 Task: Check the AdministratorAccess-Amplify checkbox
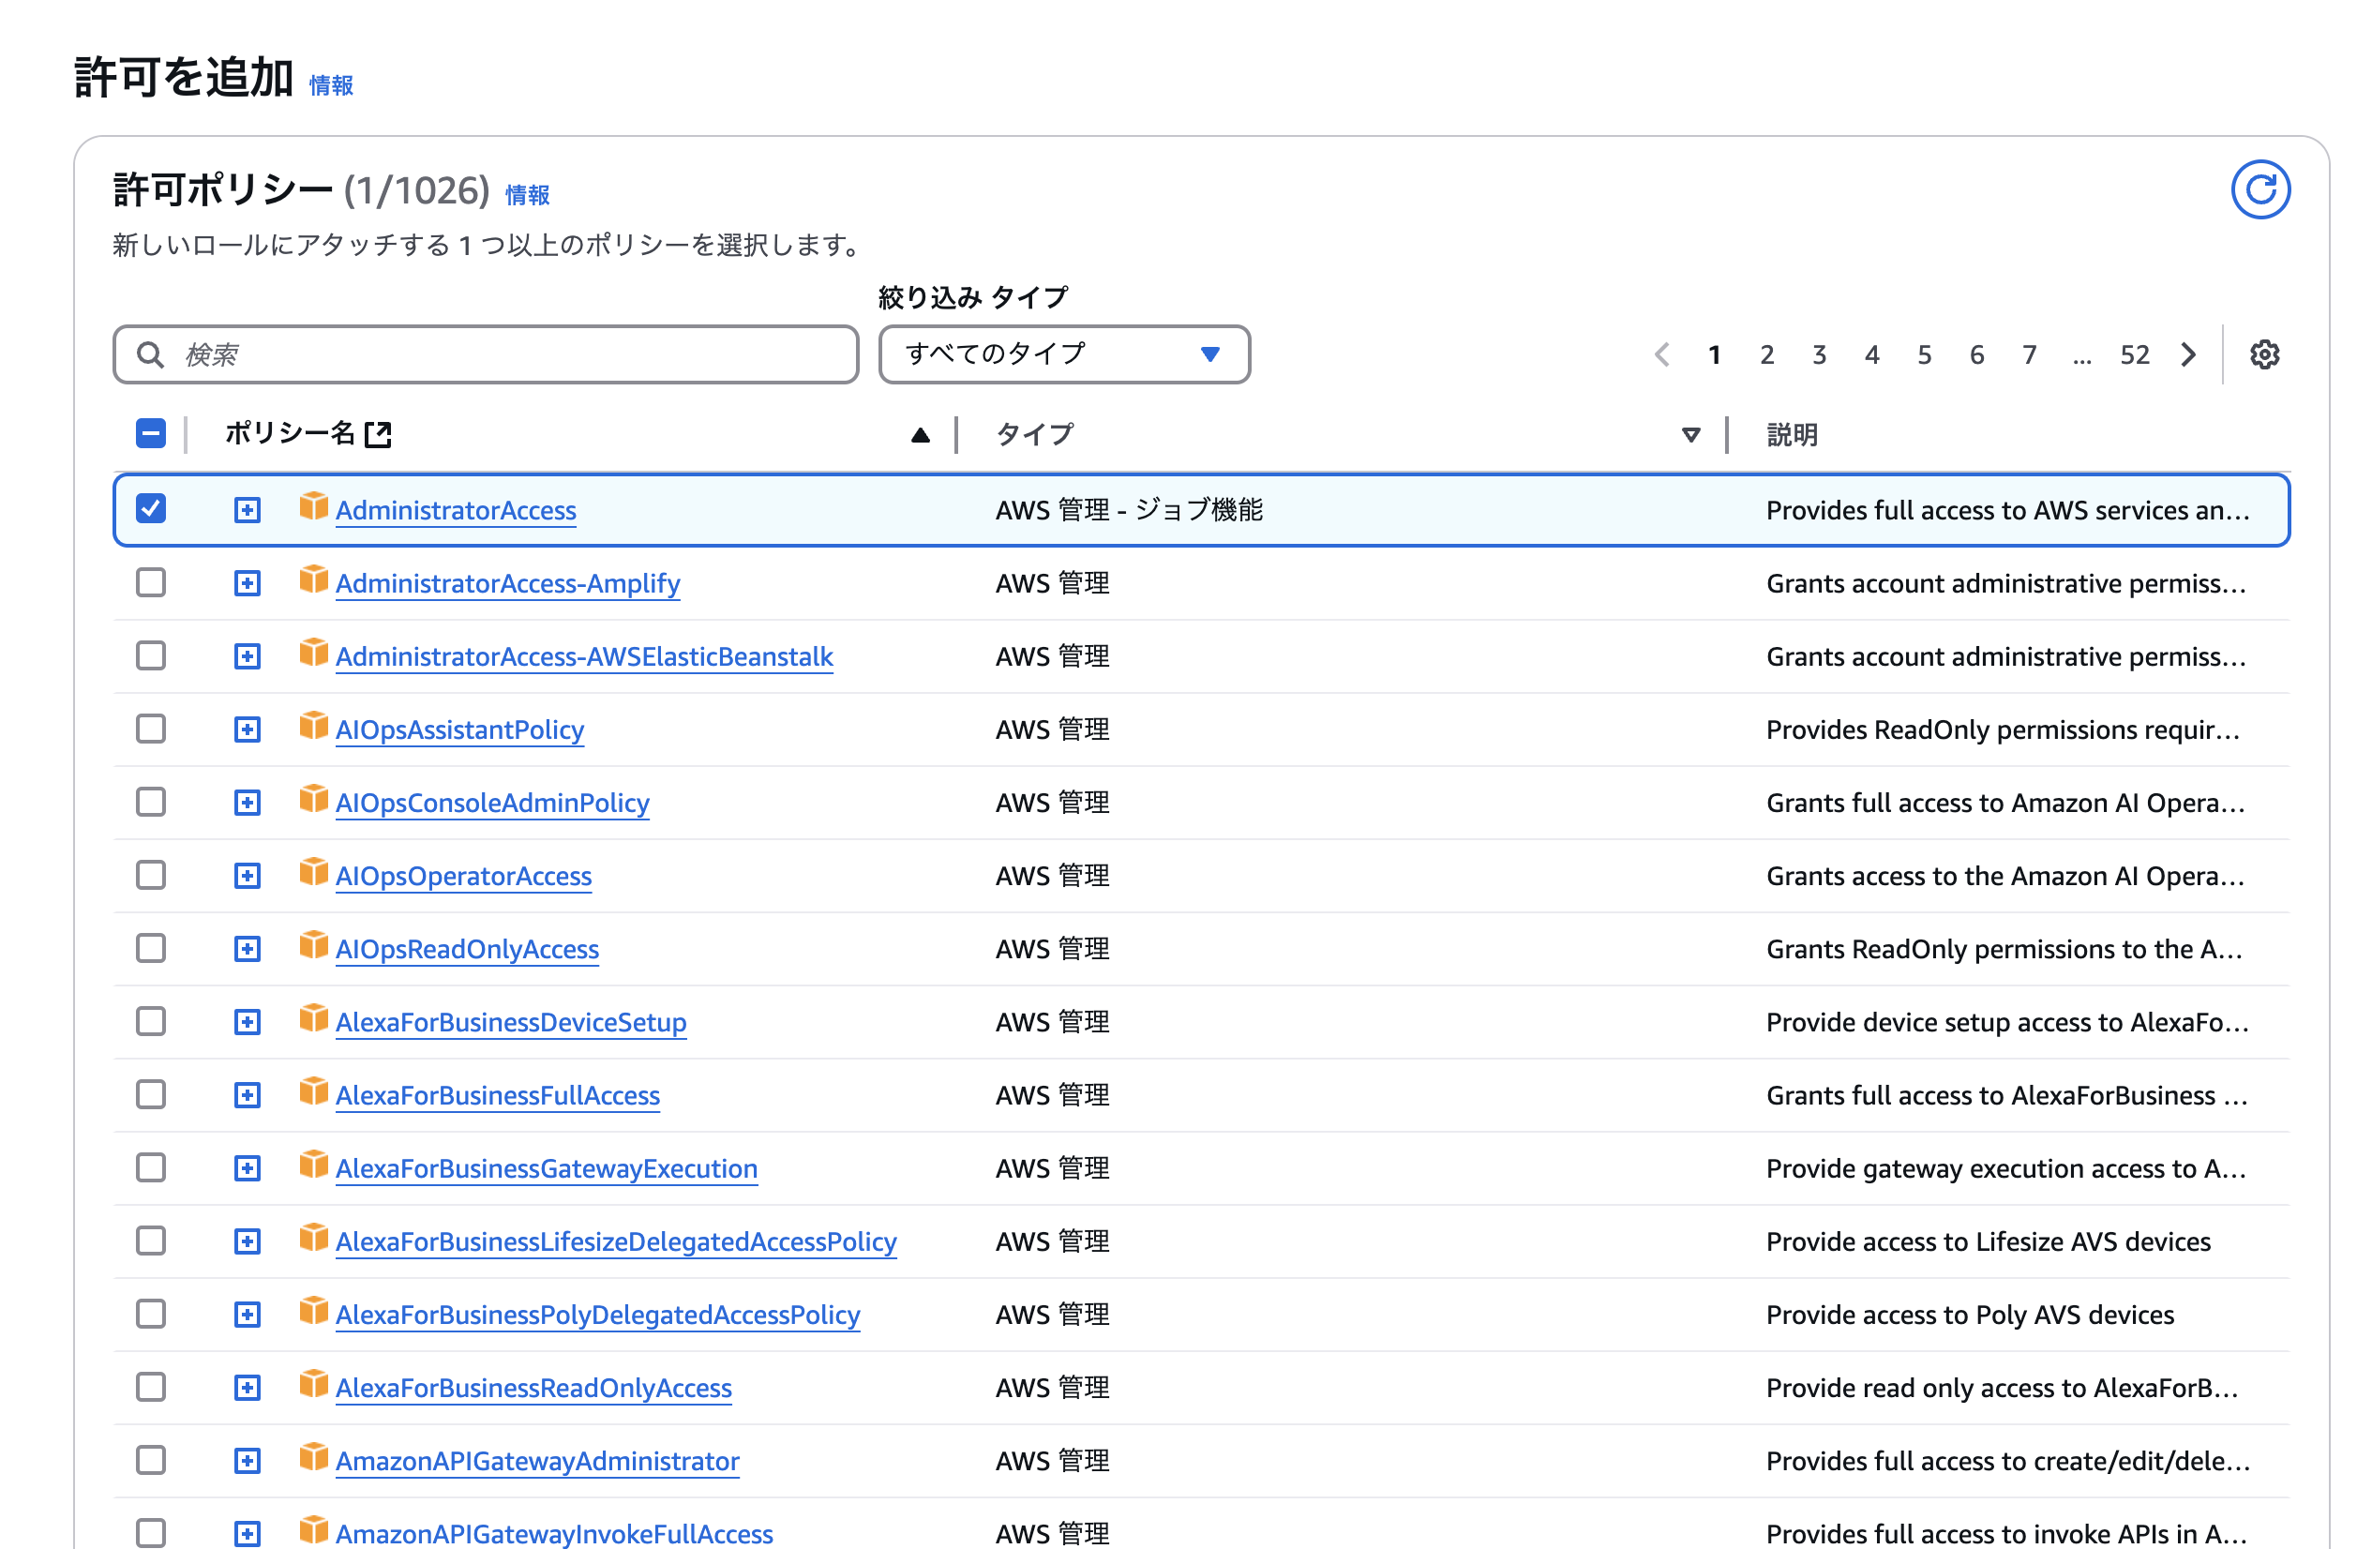pos(151,582)
